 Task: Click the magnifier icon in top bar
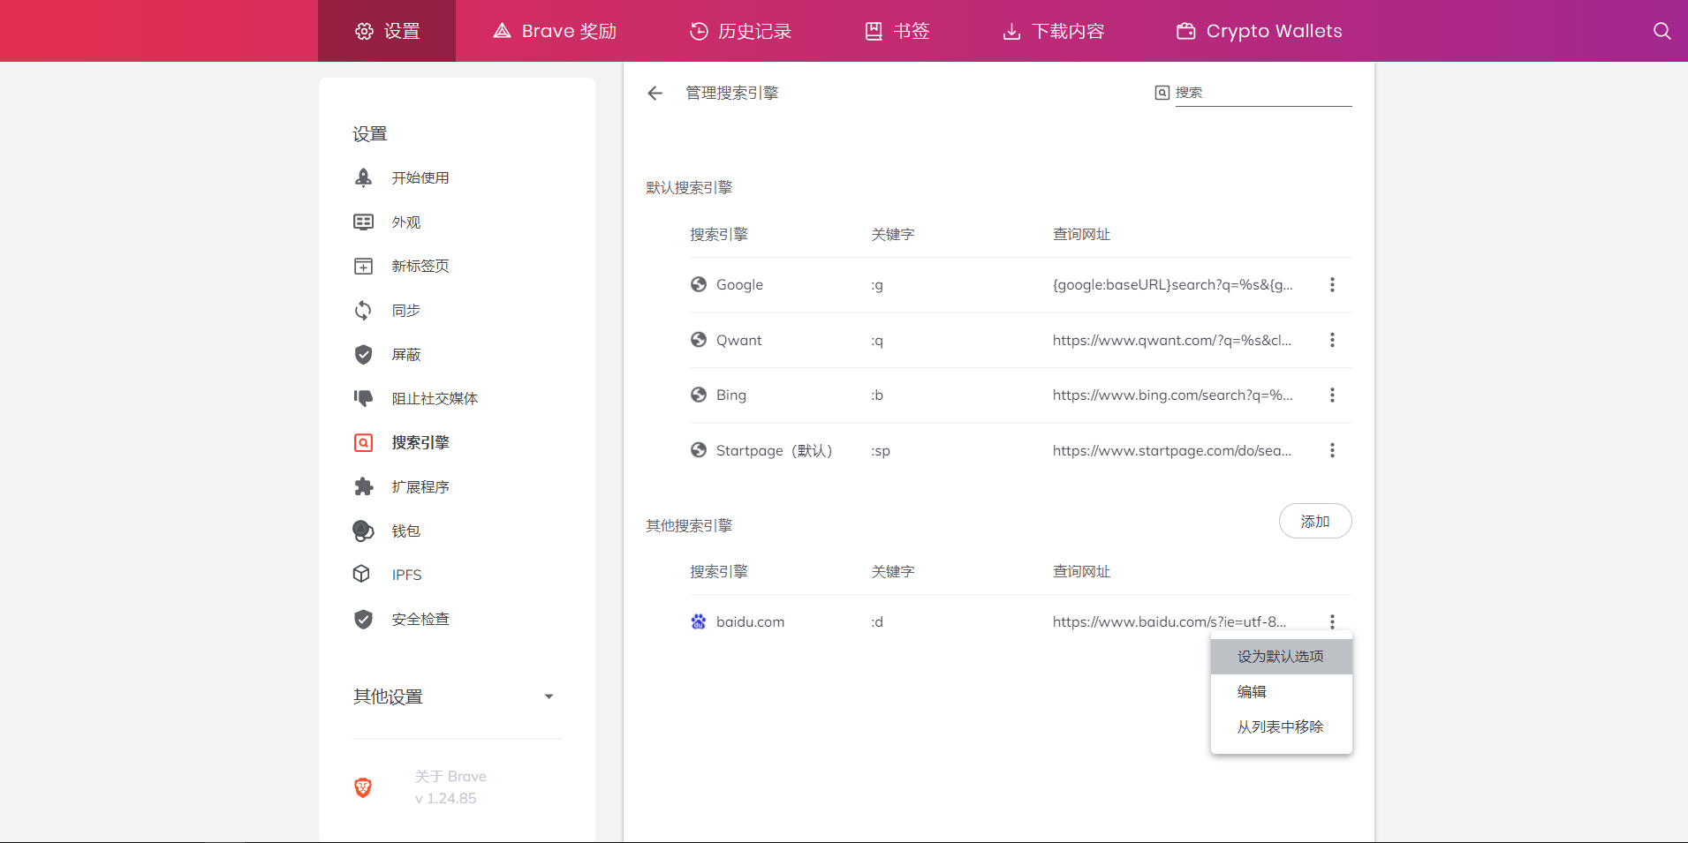[1662, 31]
